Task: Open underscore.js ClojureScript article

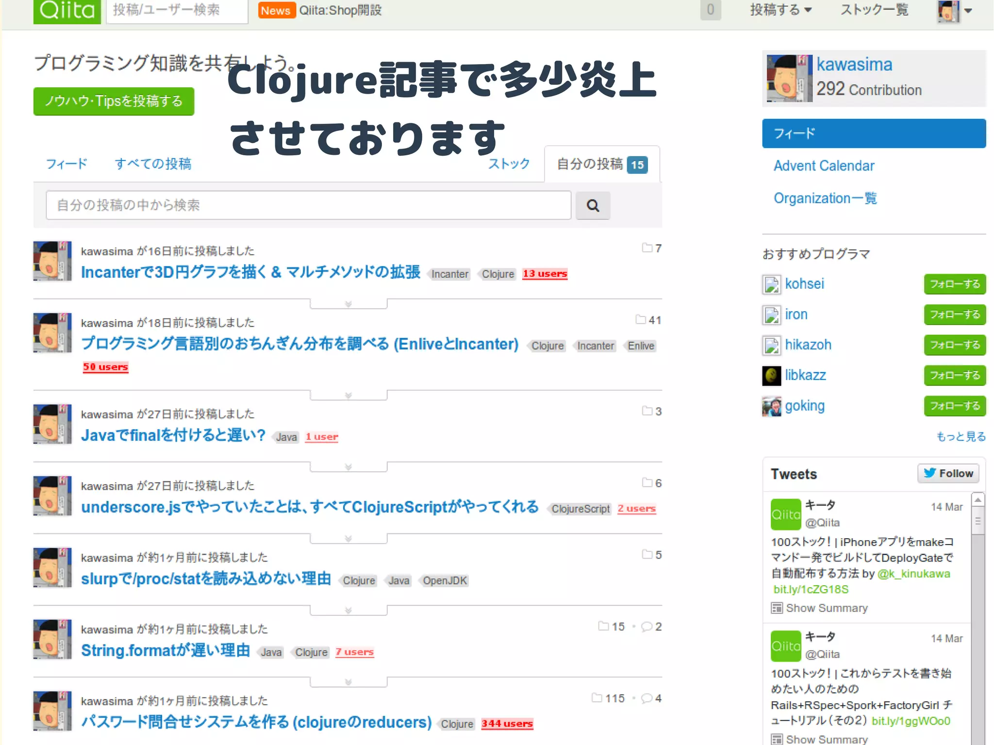Action: click(310, 507)
